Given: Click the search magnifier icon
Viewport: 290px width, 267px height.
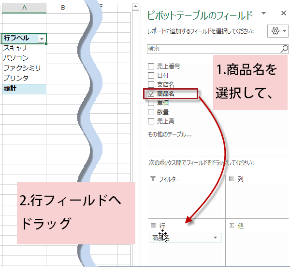Looking at the screenshot, I should coord(284,49).
